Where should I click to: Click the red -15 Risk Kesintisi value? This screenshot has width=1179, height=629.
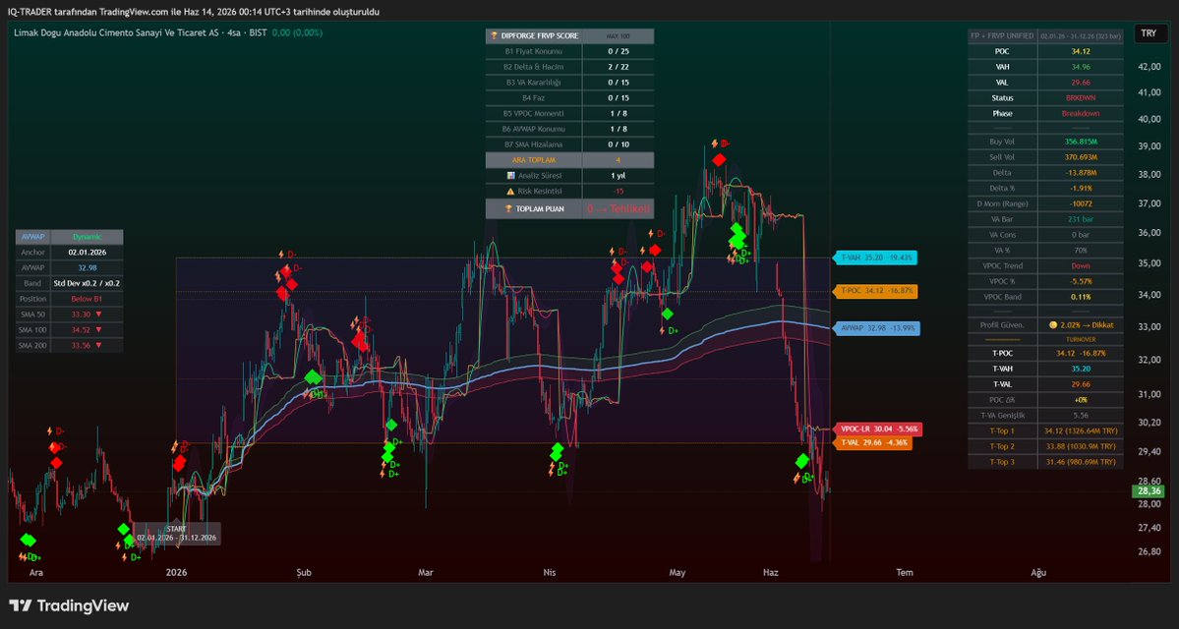pos(618,191)
